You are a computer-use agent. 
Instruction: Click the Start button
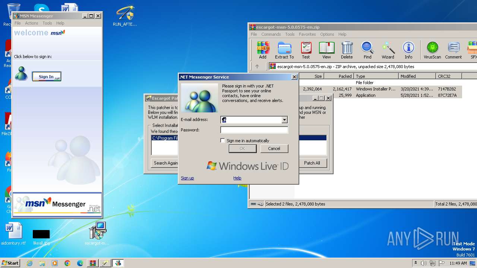10,263
